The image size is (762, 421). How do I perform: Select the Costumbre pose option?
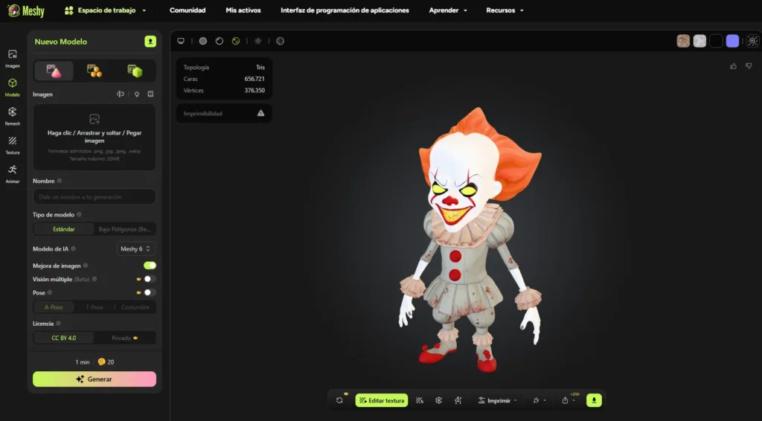[x=135, y=307]
